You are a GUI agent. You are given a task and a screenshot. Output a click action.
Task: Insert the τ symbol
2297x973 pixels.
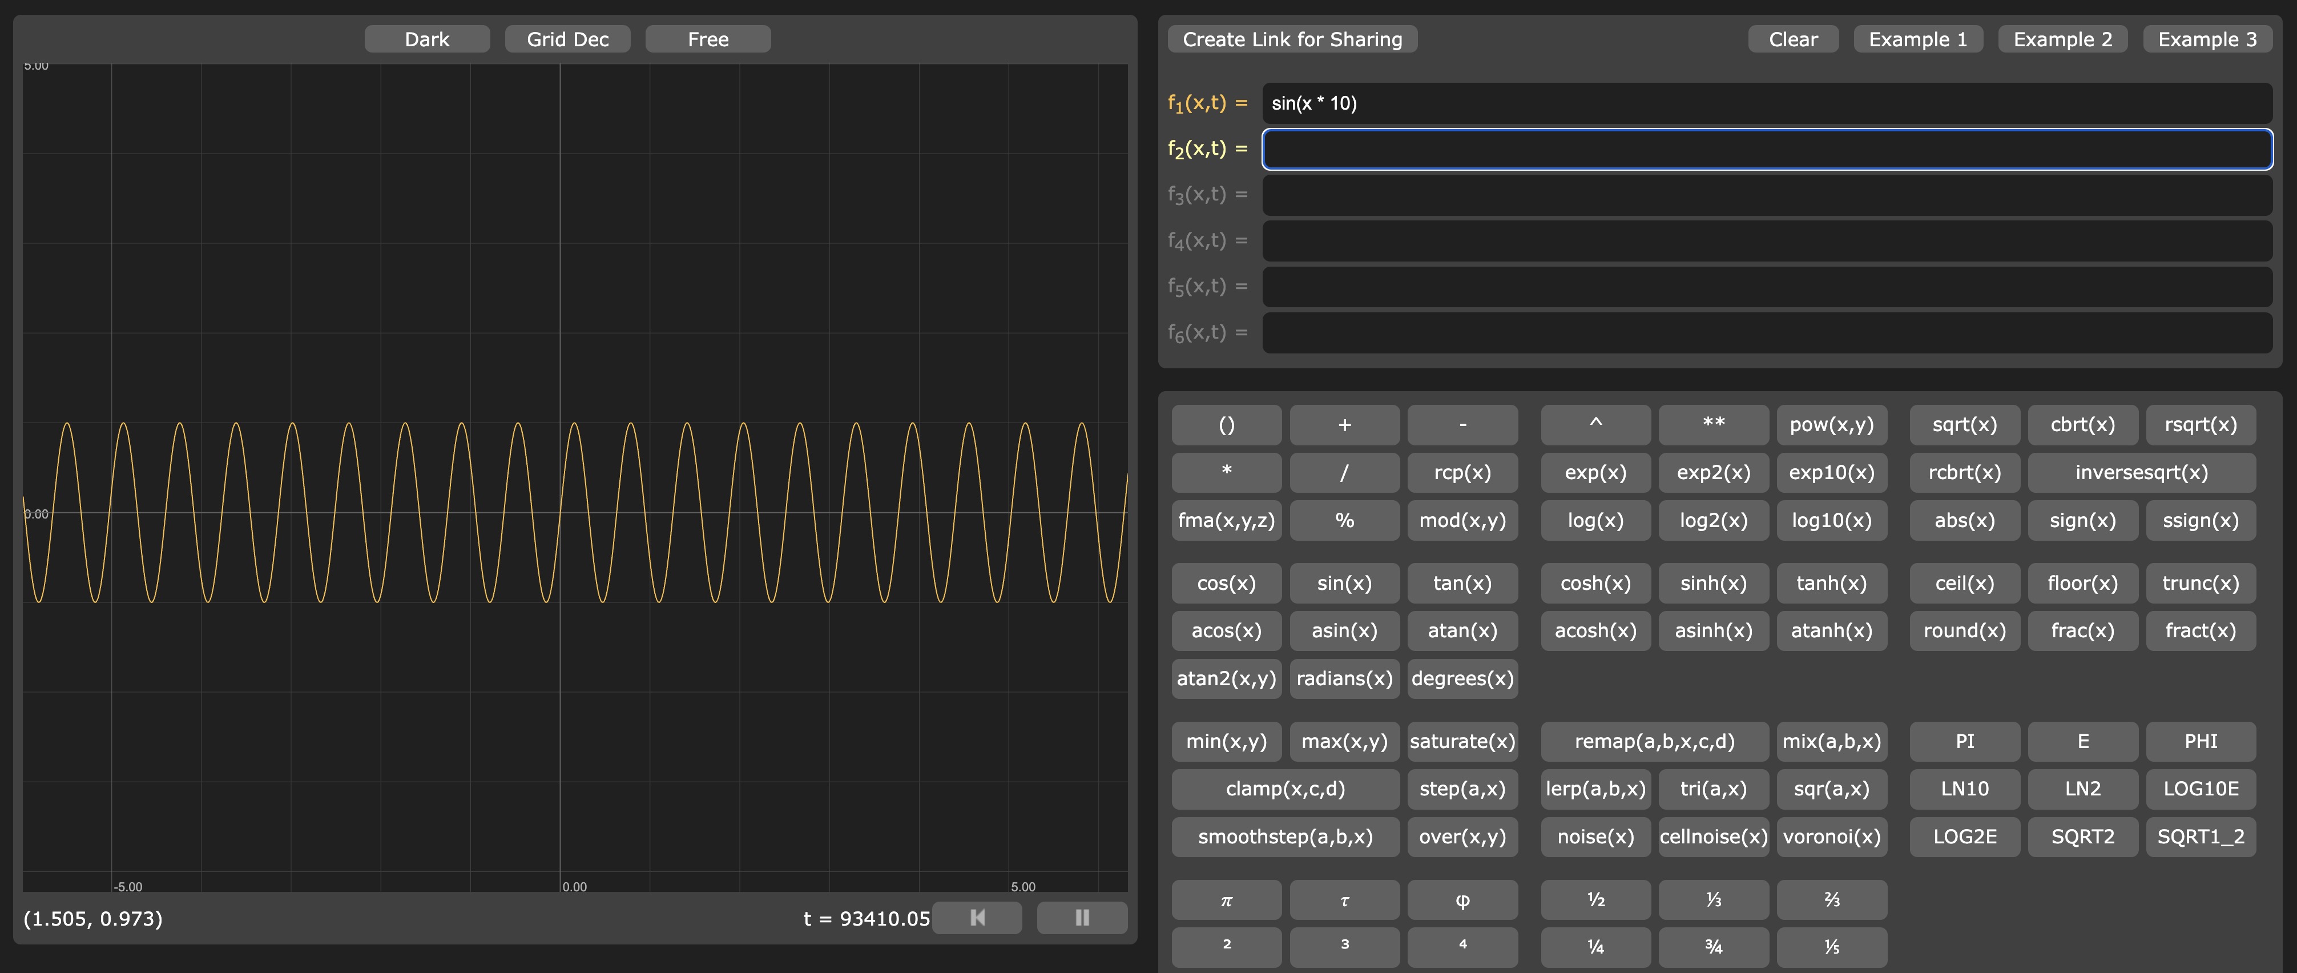coord(1344,900)
